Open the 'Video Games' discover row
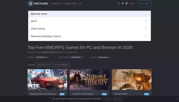Image resolution: width=179 pixels, height=102 pixels. click(x=89, y=28)
